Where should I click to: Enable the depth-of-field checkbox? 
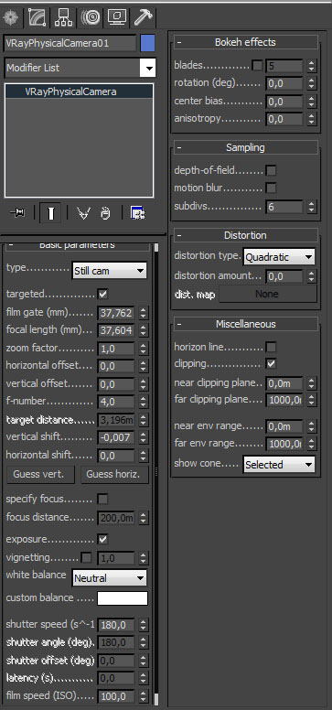pos(271,171)
